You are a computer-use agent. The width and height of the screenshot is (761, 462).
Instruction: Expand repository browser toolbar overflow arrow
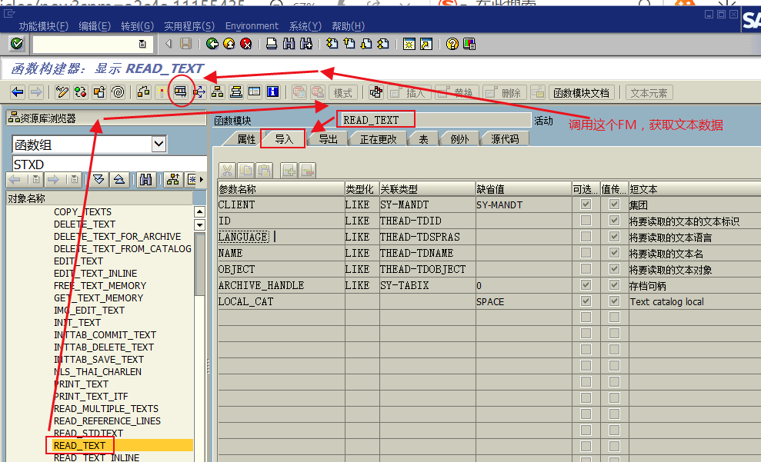[x=202, y=180]
